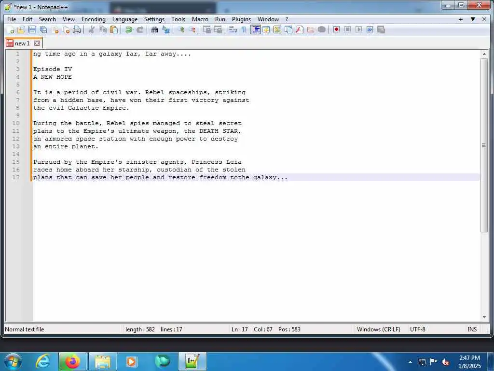The height and width of the screenshot is (371, 494).
Task: Open Folder as Workspace icon
Action: (x=311, y=29)
